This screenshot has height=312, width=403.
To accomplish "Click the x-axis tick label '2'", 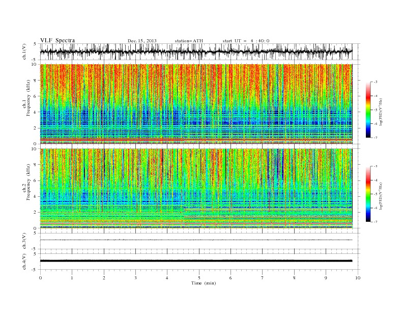I will pos(104,278).
